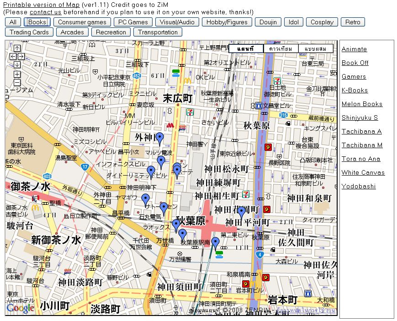Open Tachibana M in sidebar list
Screen dimensions: 397x321
[x=362, y=145]
